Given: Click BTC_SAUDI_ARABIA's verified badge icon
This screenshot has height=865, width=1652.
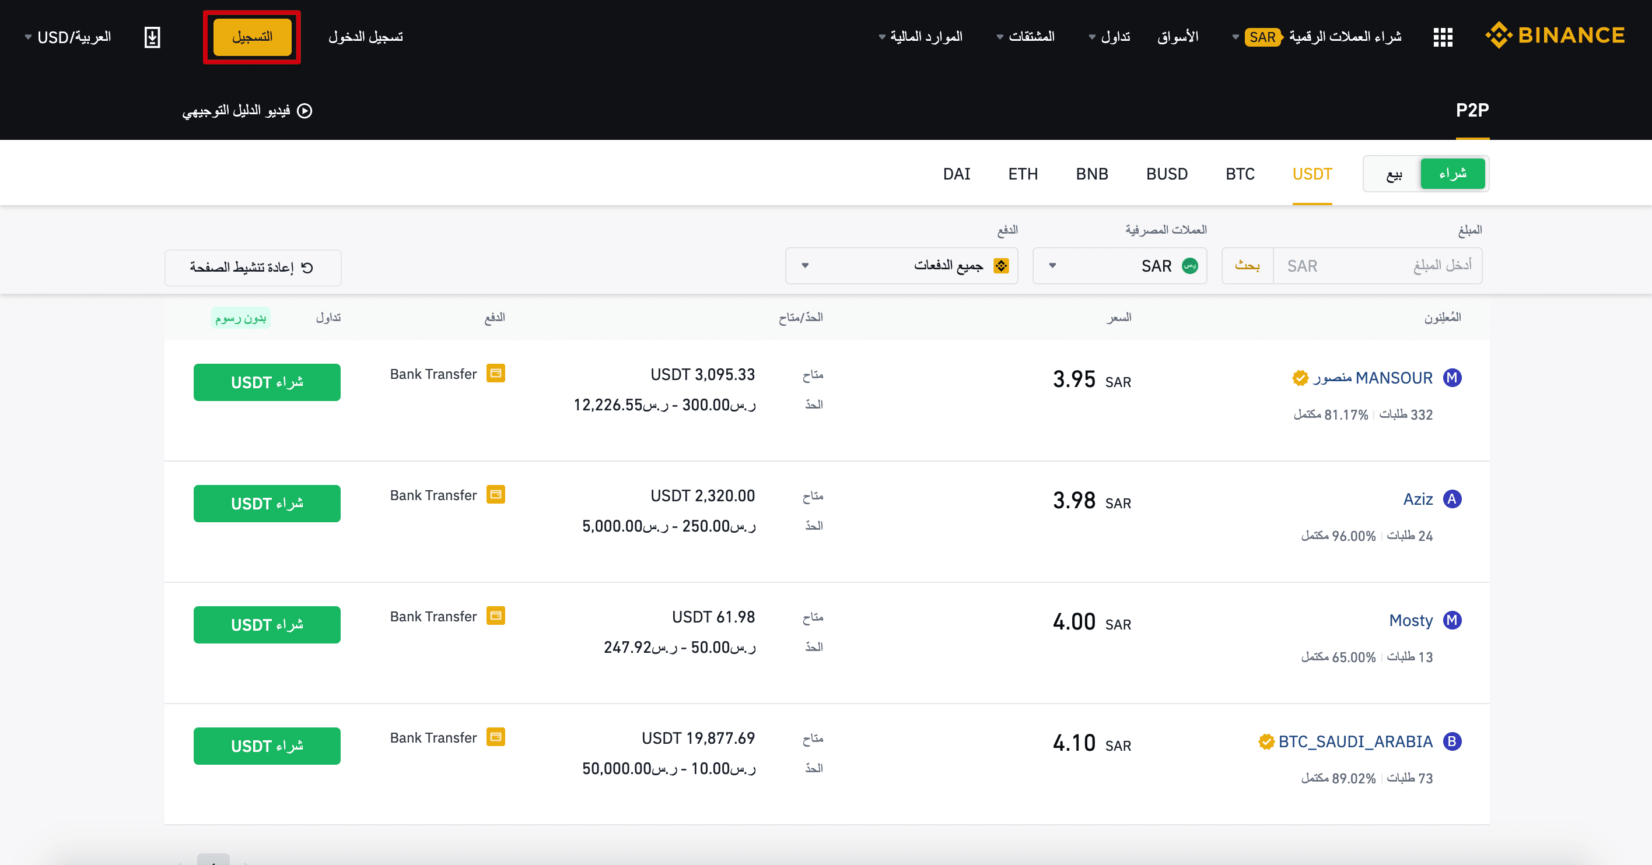Looking at the screenshot, I should [1266, 741].
